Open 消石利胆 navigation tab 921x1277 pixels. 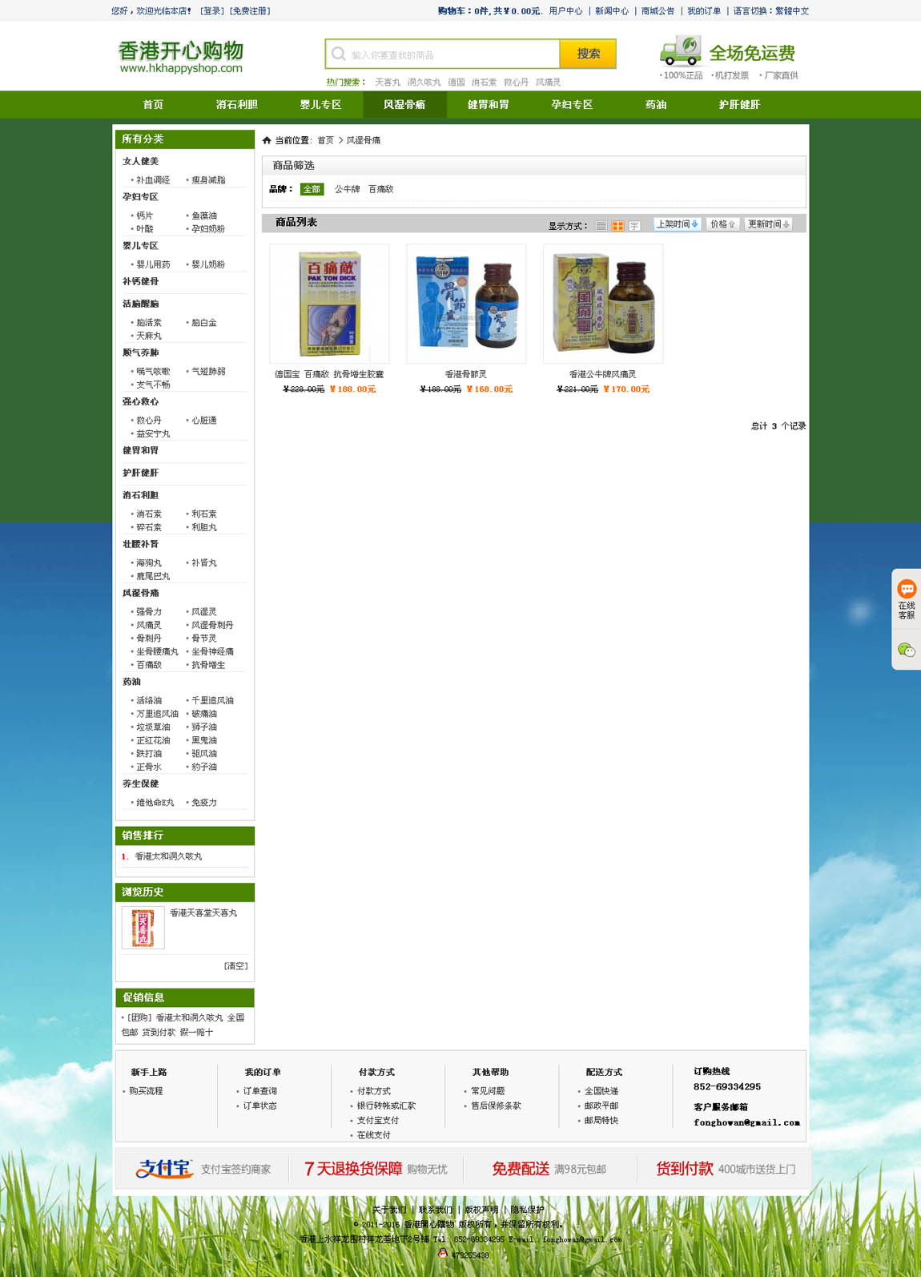tap(237, 105)
